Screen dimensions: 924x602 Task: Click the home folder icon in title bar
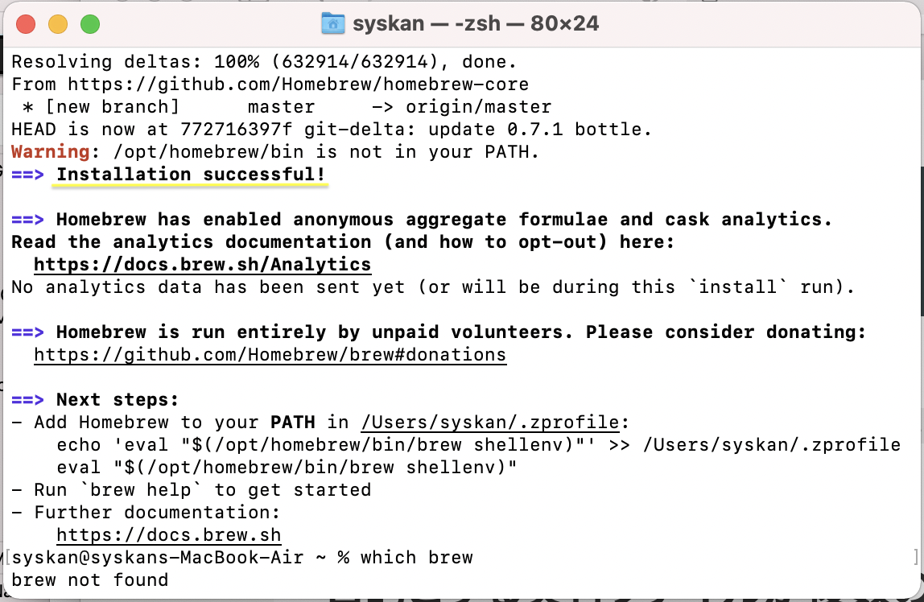point(332,23)
